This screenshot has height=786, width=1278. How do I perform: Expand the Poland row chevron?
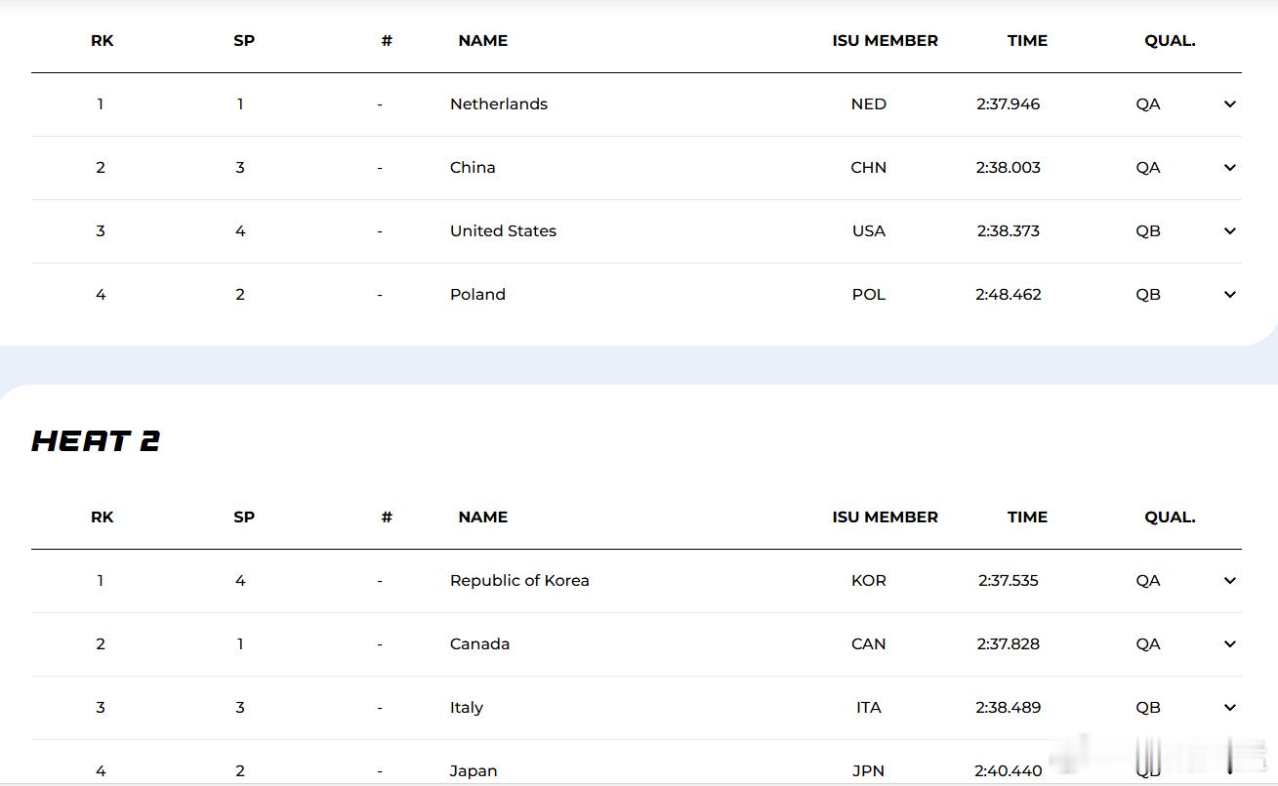(x=1229, y=295)
